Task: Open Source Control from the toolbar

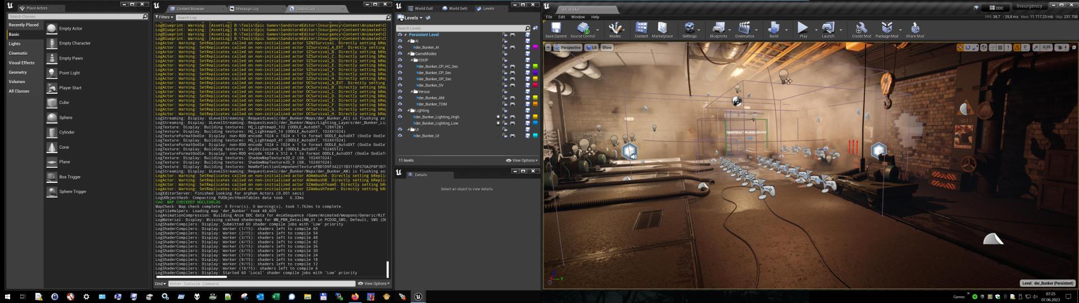Action: tap(583, 30)
